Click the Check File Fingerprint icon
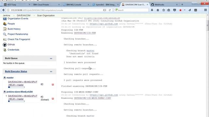209x117 pixels. tap(5, 39)
